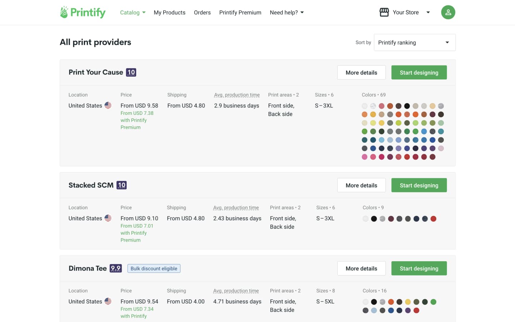Open the Your Store shop icon
The width and height of the screenshot is (515, 322).
384,12
